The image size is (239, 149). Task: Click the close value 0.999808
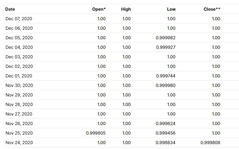point(210,143)
